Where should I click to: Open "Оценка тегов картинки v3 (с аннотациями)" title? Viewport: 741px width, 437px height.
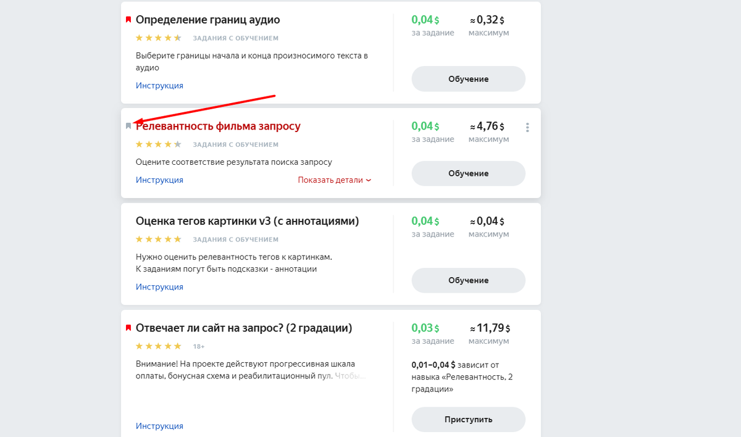coord(247,221)
